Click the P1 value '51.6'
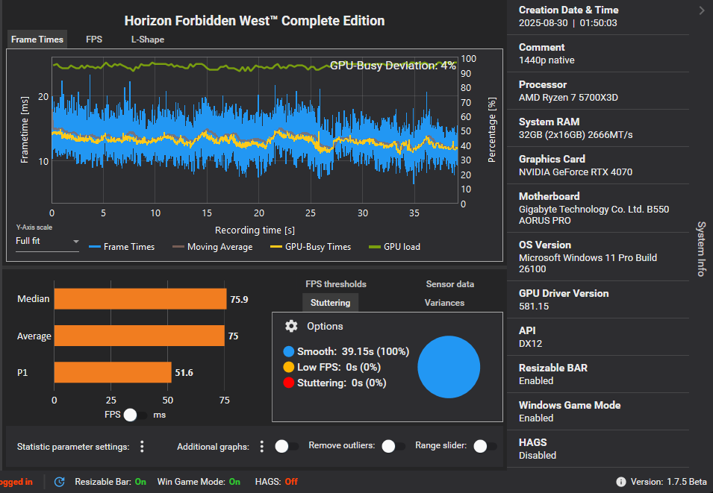This screenshot has width=713, height=493. 184,373
